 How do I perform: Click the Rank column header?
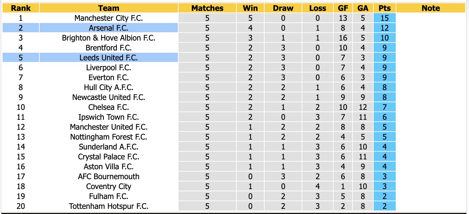21,8
